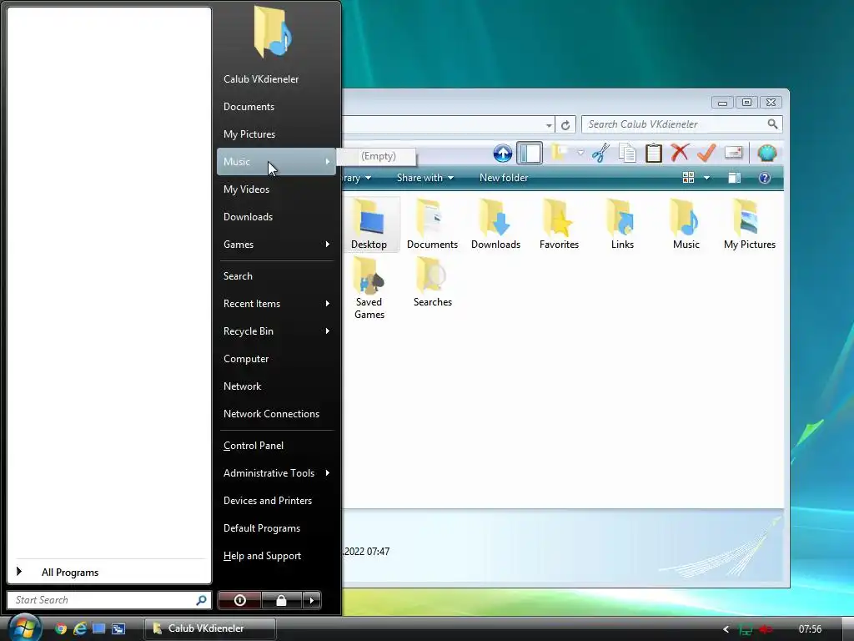The image size is (854, 641).
Task: Click the Refresh button by address bar
Action: pos(565,125)
